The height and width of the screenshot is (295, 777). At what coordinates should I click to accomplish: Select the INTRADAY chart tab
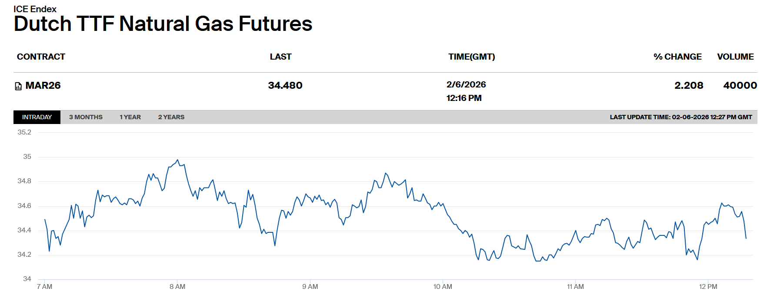click(x=37, y=117)
